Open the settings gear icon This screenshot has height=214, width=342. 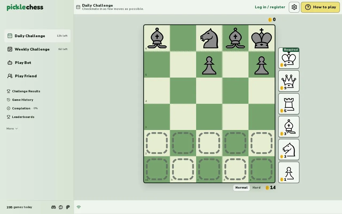point(294,7)
